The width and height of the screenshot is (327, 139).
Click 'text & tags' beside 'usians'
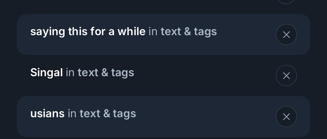tap(108, 114)
